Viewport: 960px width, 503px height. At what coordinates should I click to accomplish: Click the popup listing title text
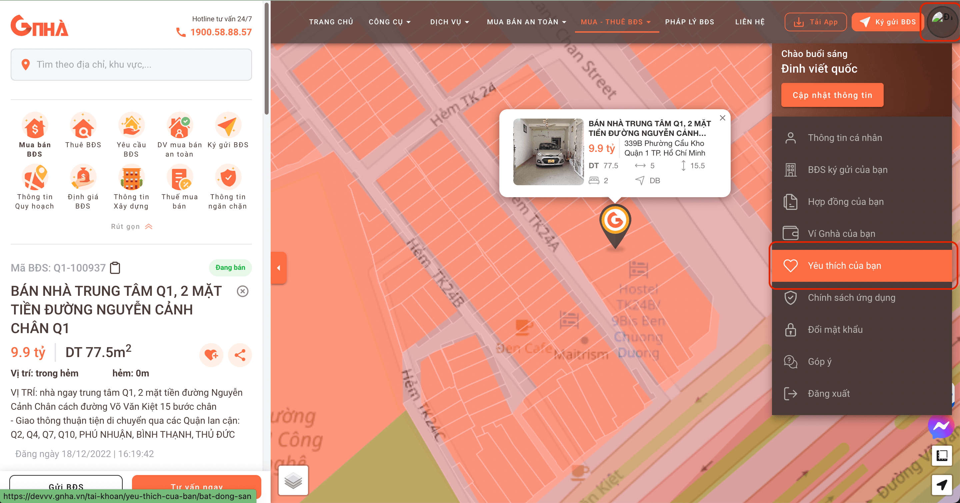650,128
